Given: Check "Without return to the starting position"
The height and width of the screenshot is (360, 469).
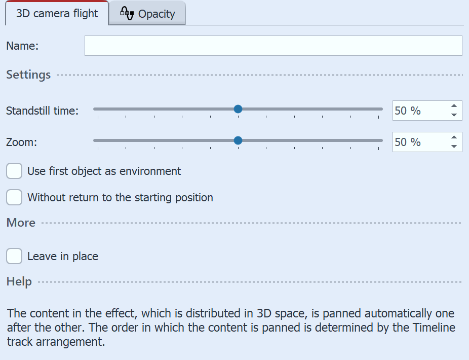Looking at the screenshot, I should pos(14,197).
